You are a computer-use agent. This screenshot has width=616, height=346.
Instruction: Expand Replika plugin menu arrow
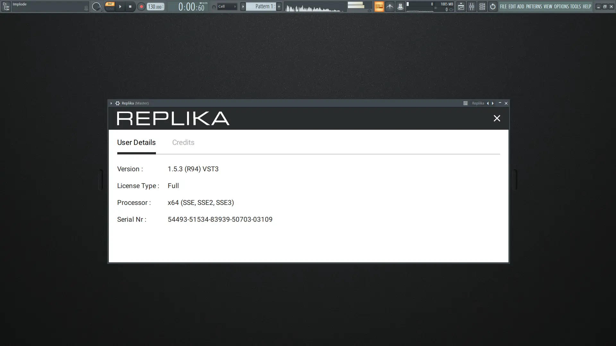111,103
